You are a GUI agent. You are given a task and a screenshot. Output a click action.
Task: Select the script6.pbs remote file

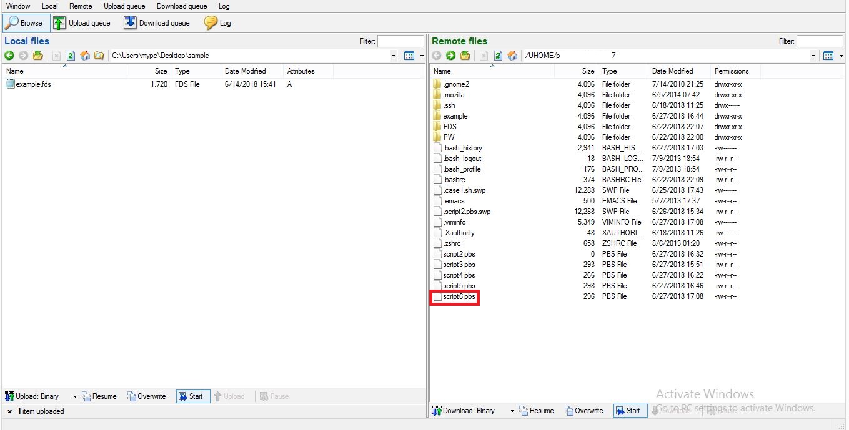pos(454,296)
